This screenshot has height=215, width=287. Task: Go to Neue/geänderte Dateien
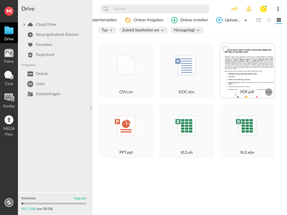pyautogui.click(x=57, y=34)
